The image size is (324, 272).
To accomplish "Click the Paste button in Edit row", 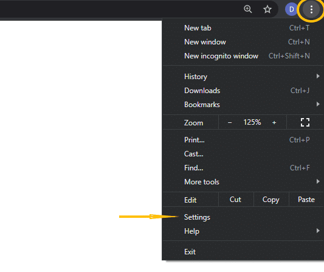I will [x=306, y=200].
